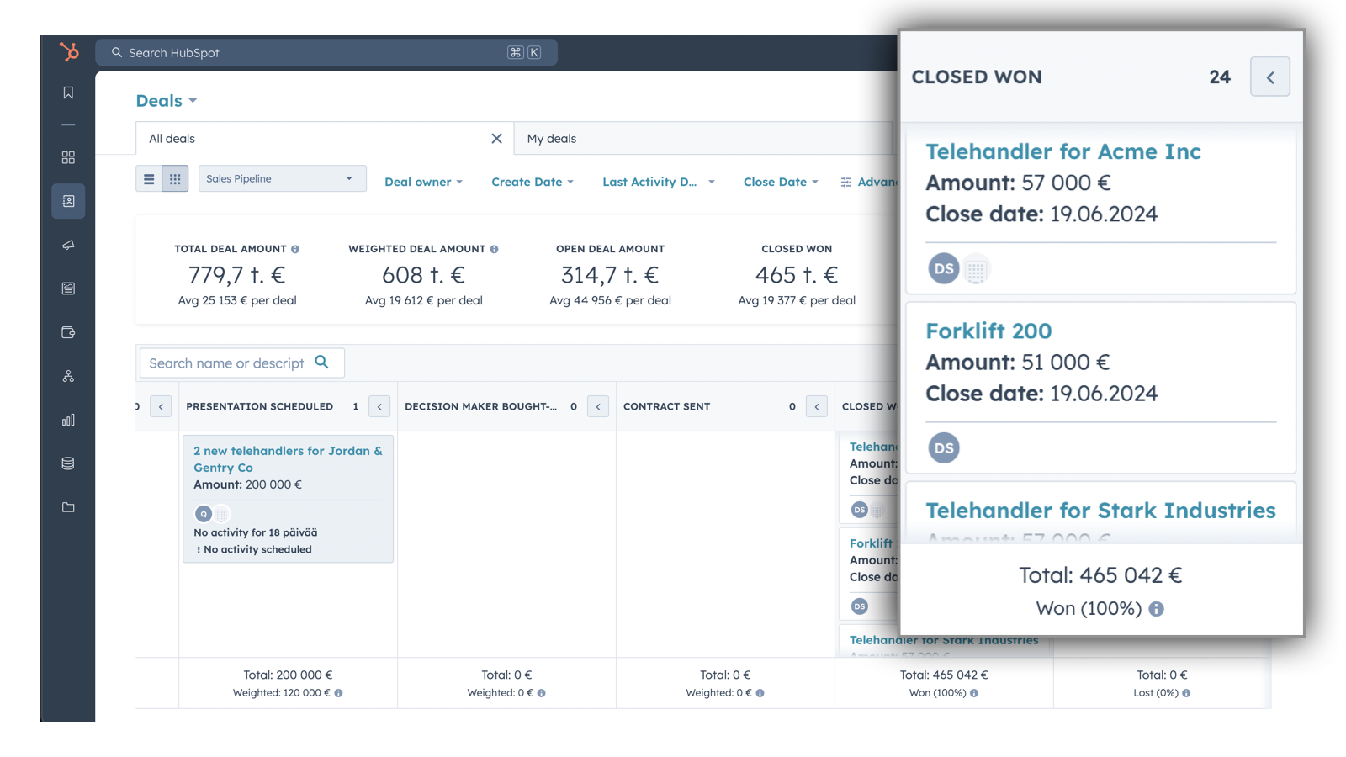Expand the Deal owner filter dropdown
The width and height of the screenshot is (1346, 757).
pos(423,182)
